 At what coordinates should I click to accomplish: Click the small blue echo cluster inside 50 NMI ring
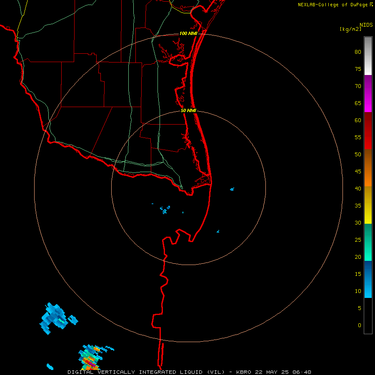pos(165,210)
